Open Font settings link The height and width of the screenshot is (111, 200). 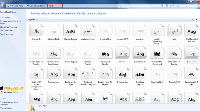(x=5, y=18)
